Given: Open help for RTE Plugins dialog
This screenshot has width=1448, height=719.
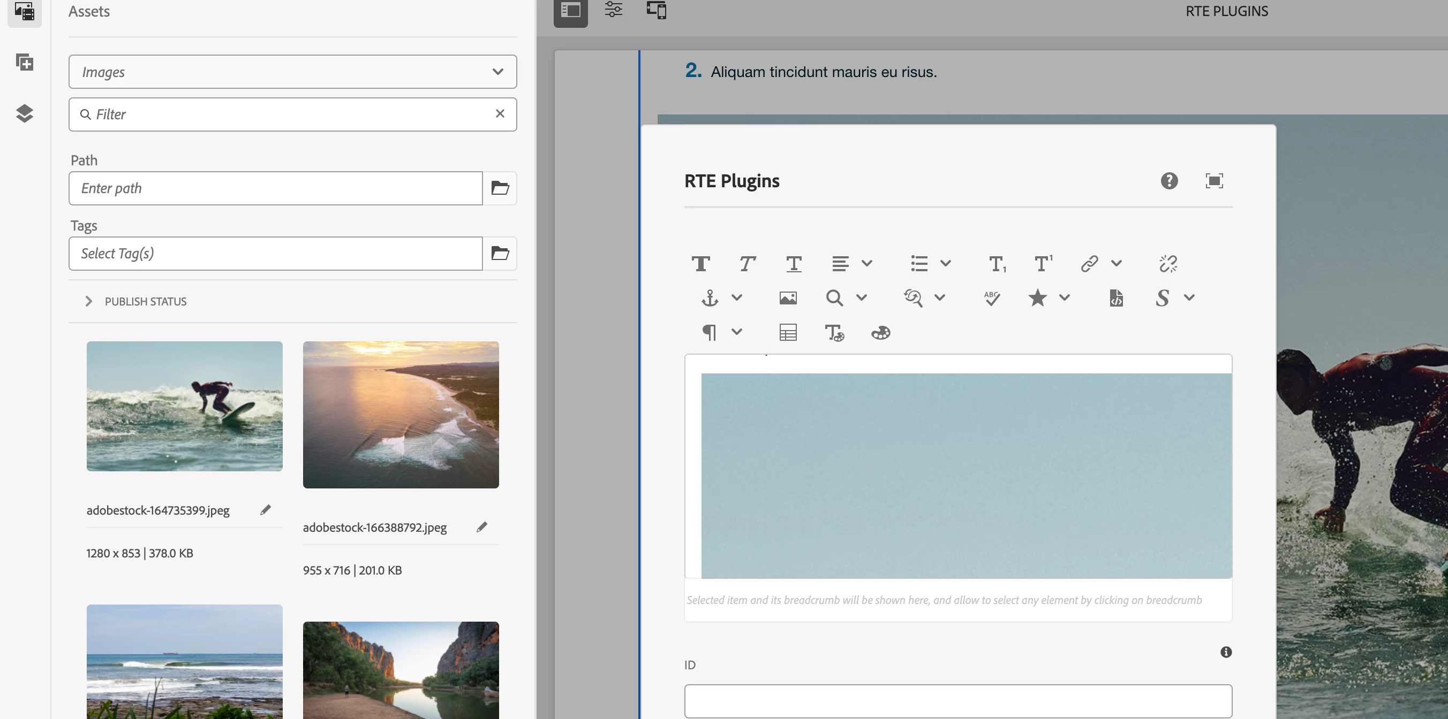Looking at the screenshot, I should [1169, 181].
